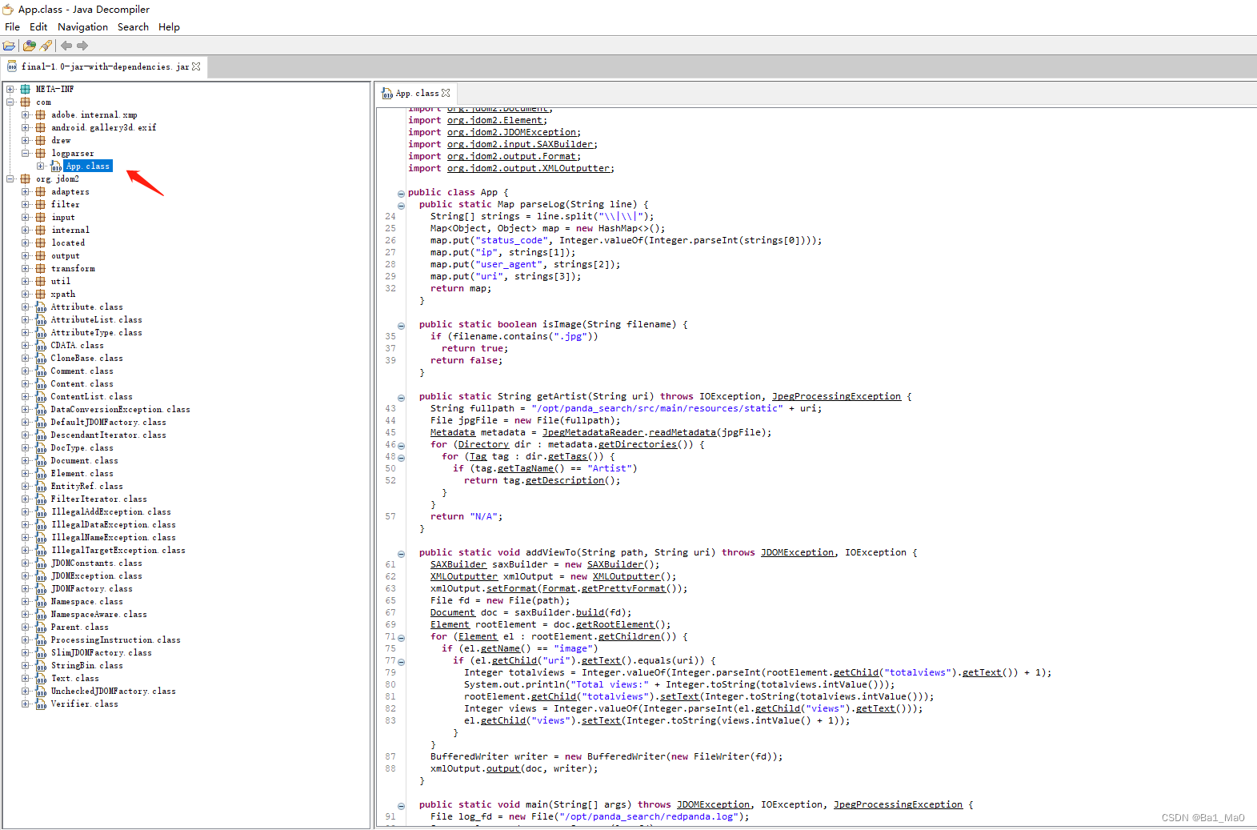This screenshot has height=830, width=1257.
Task: Click the StringBin.class file icon
Action: click(41, 665)
